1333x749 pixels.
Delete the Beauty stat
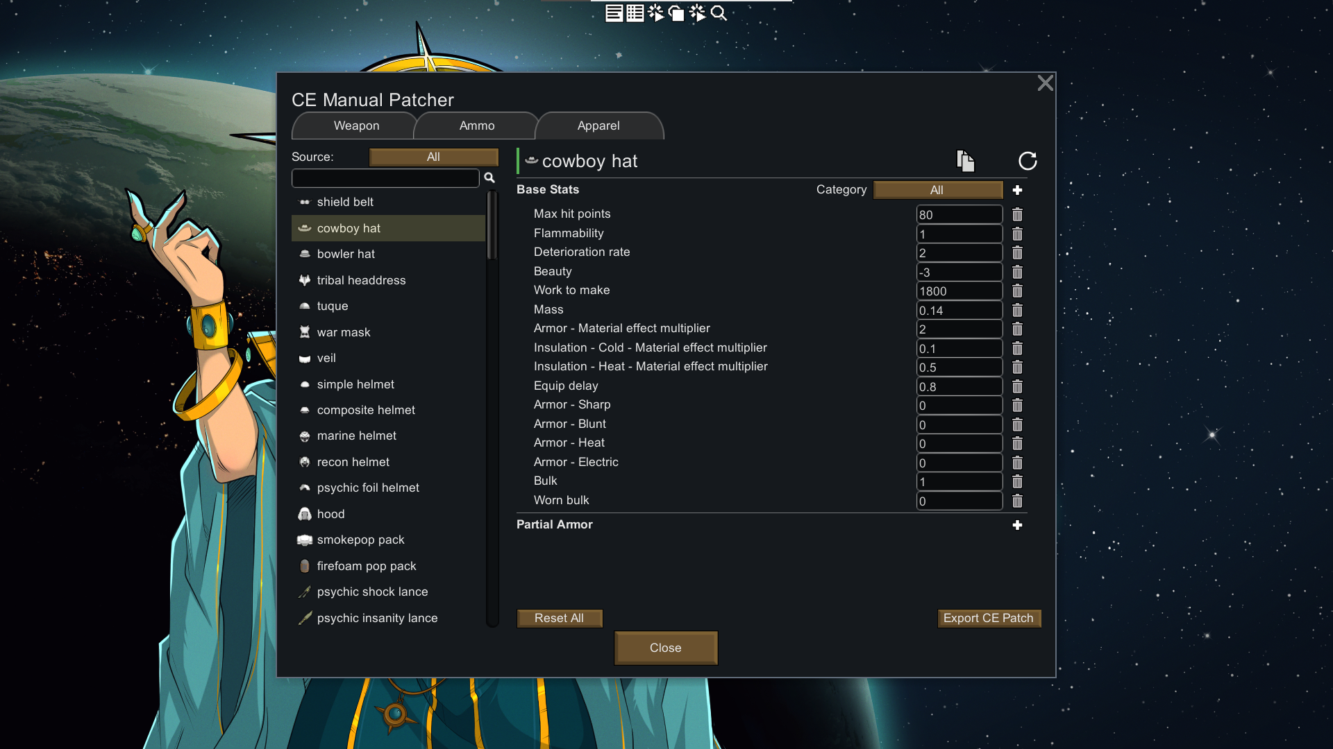[1017, 272]
